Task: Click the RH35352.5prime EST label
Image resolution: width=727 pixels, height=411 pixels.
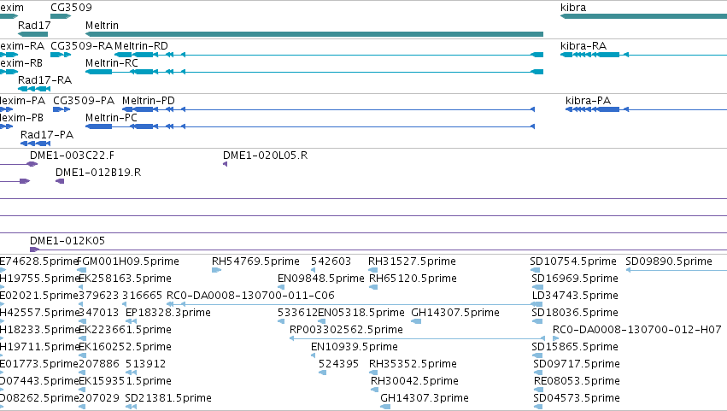Action: 413,364
